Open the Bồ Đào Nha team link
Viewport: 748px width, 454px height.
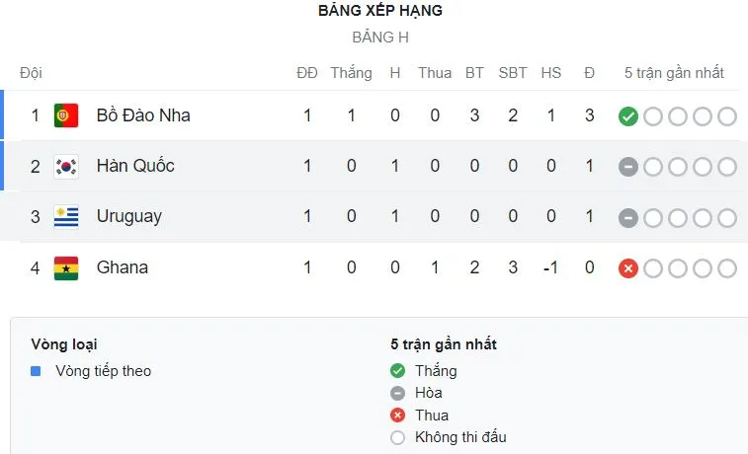tap(143, 115)
